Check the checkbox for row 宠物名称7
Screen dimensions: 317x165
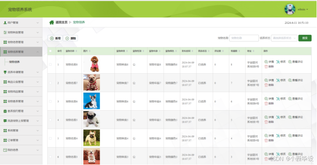tap(50, 83)
